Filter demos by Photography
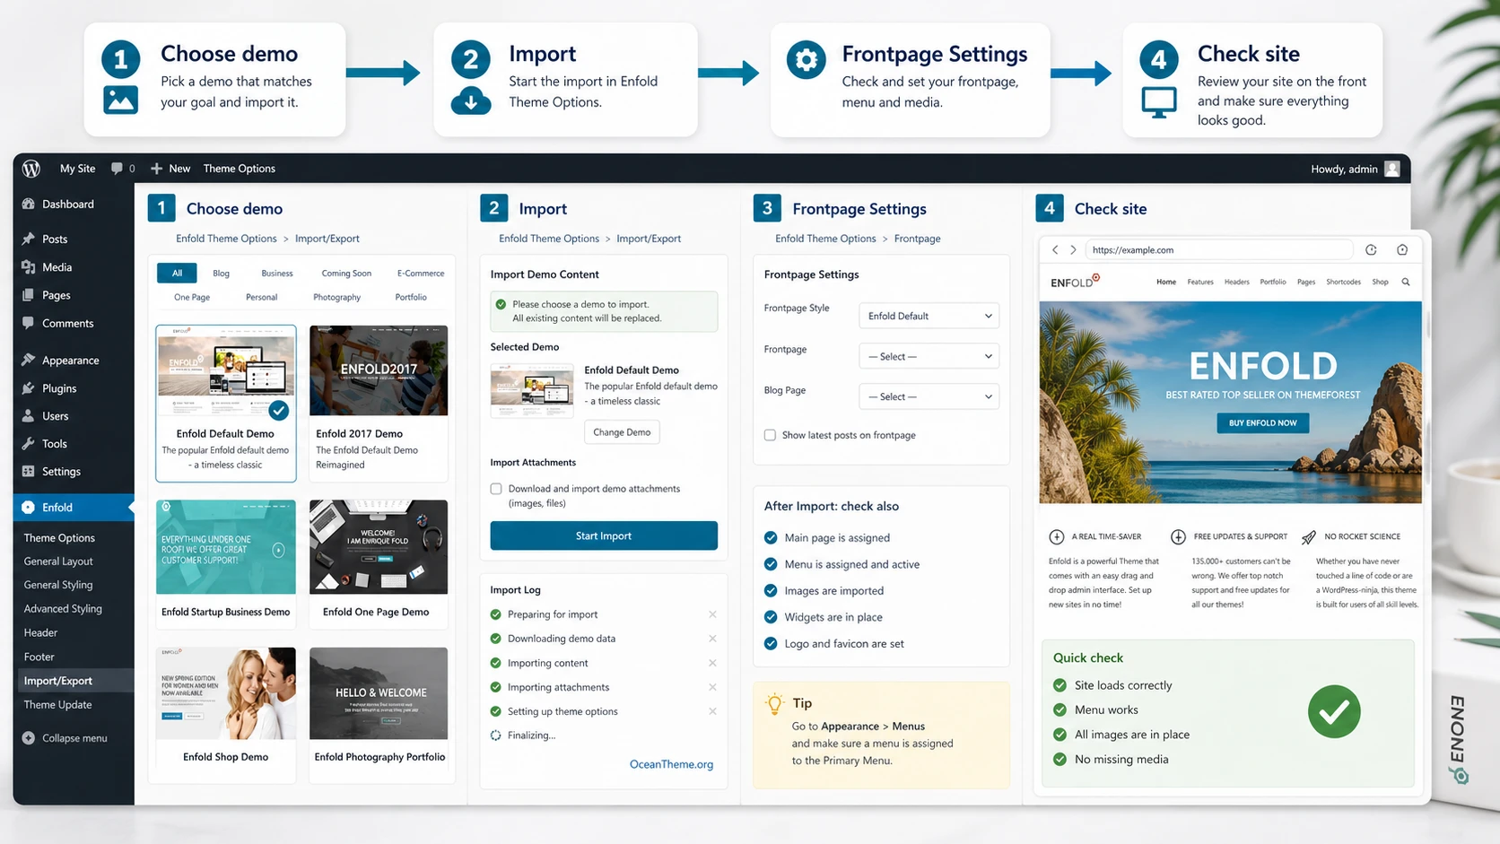This screenshot has width=1500, height=844. coord(336,297)
